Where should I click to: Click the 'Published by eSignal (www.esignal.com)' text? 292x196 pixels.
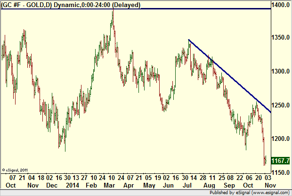pyautogui.click(x=250, y=193)
